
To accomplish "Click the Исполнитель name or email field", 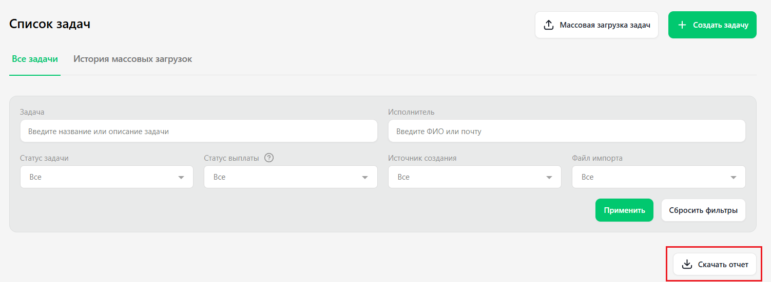I will (567, 131).
